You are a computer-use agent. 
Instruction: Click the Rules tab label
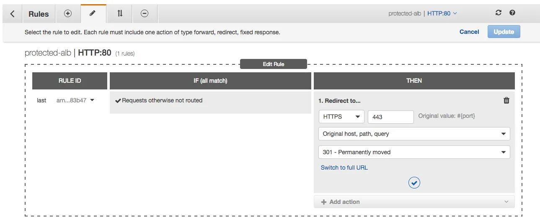pyautogui.click(x=39, y=14)
